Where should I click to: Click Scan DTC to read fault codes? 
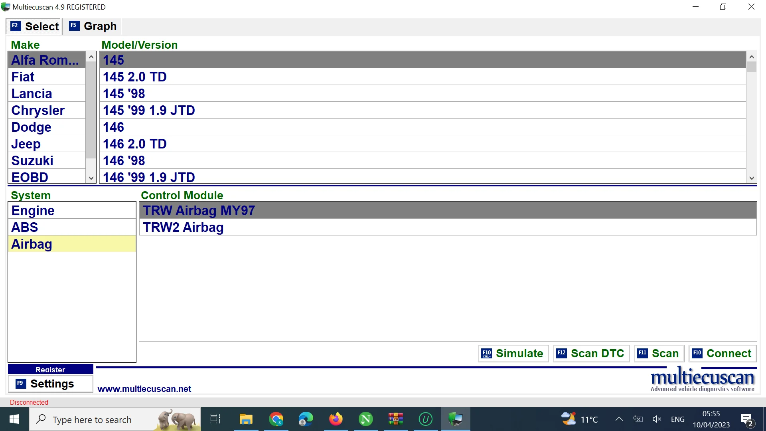[x=590, y=353]
